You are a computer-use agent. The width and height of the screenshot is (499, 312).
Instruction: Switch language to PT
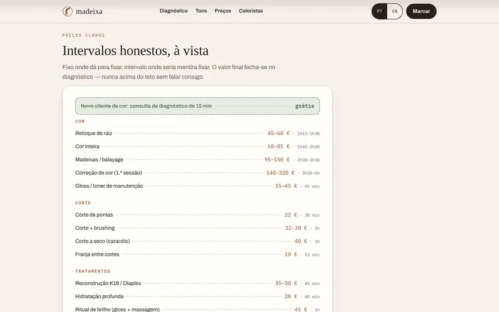[379, 11]
